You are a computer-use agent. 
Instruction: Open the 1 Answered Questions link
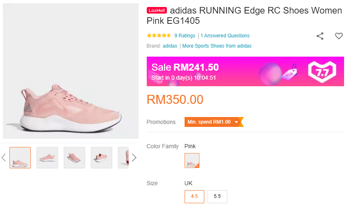click(225, 36)
